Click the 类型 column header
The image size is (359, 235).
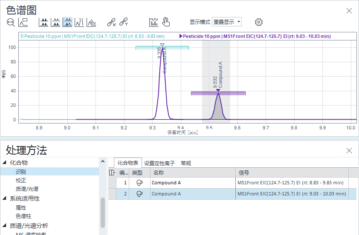click(139, 172)
